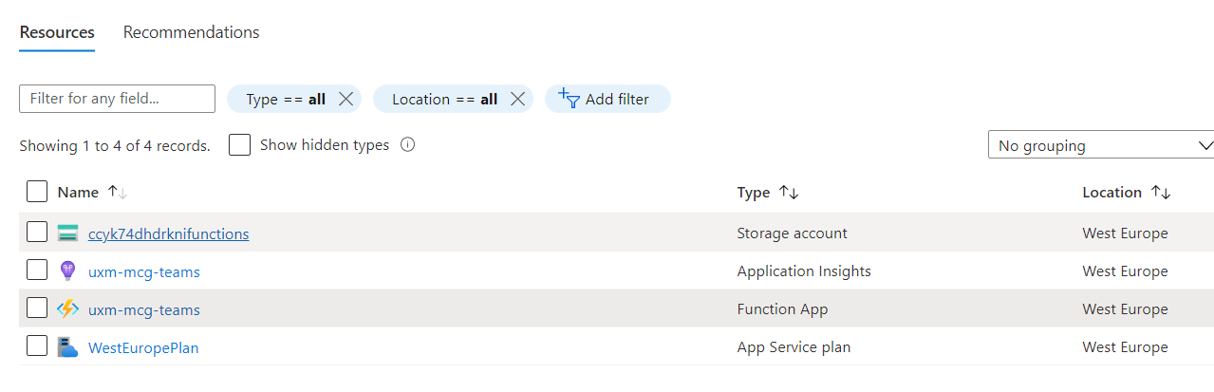Click the Storage account icon for ccyk74dhdrknifunctions

[x=67, y=233]
